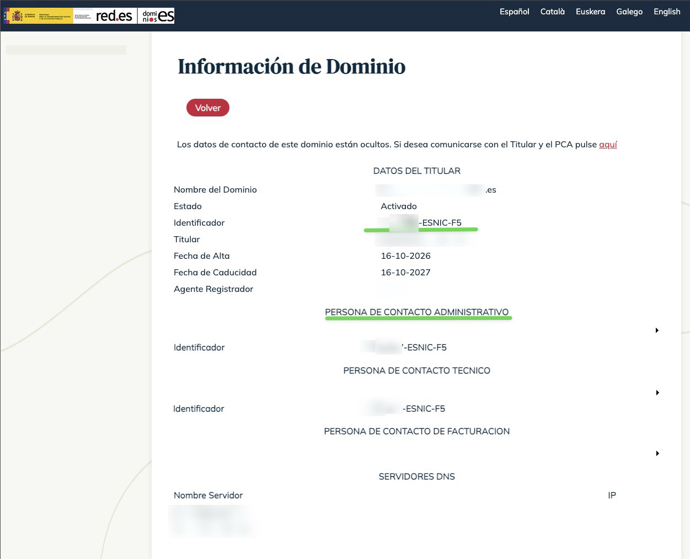
Task: Click the red.es logo
Action: [114, 15]
